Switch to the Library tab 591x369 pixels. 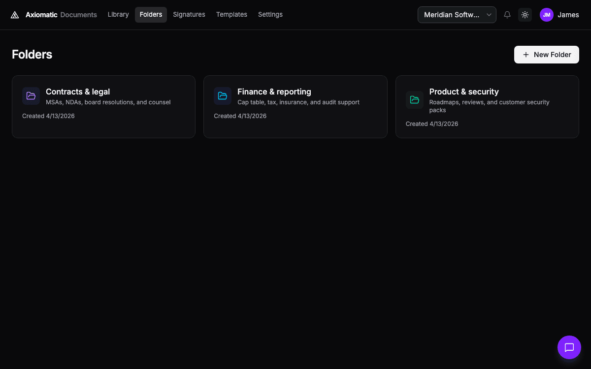point(118,15)
